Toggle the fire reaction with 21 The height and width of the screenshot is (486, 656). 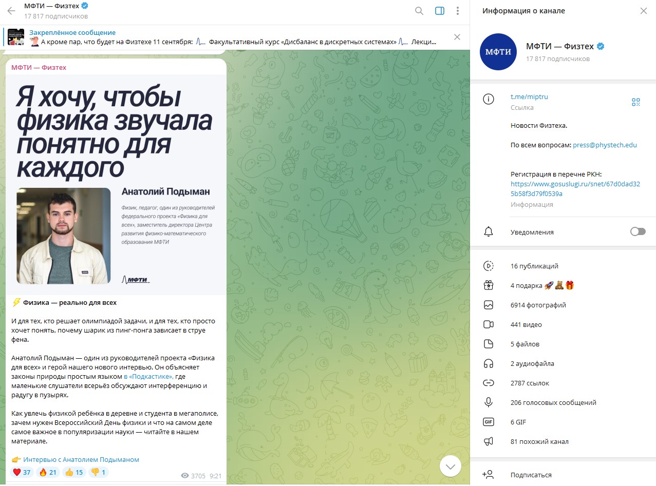pyautogui.click(x=48, y=472)
